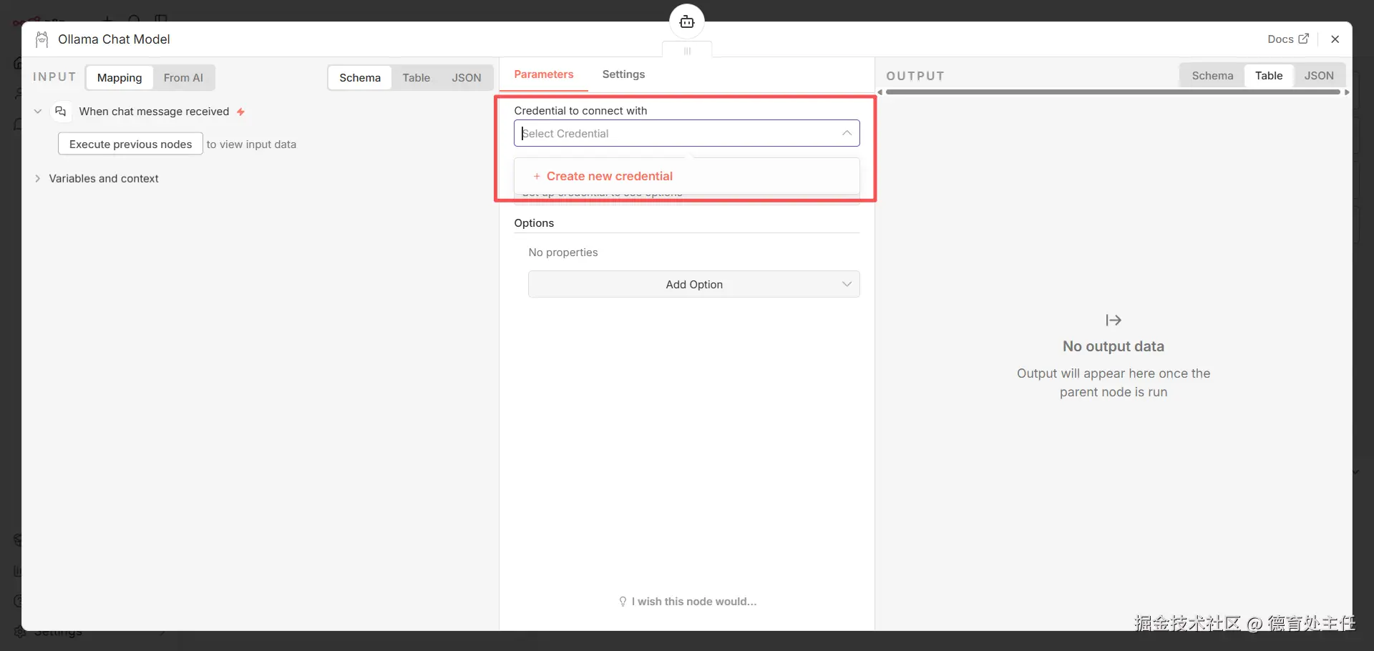Click the arrow icon above 'No output data'
The width and height of the screenshot is (1374, 651).
coord(1114,320)
